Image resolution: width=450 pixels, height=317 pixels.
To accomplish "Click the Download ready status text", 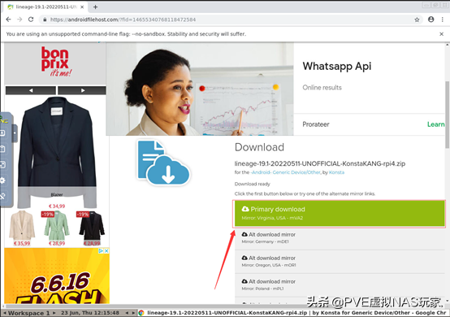I will point(253,184).
